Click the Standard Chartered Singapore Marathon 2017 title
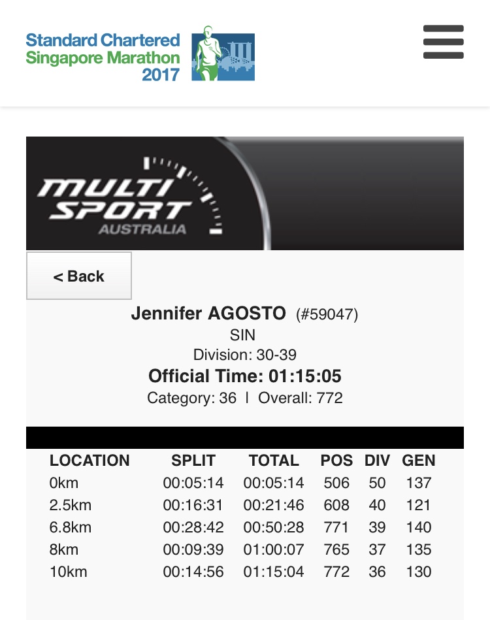The height and width of the screenshot is (620, 490). [103, 57]
